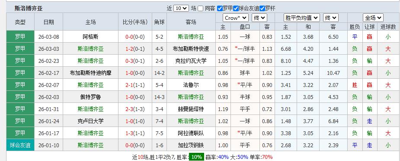
Task: Click the 斯洛博齐亚 team heading
Action: tap(29, 8)
